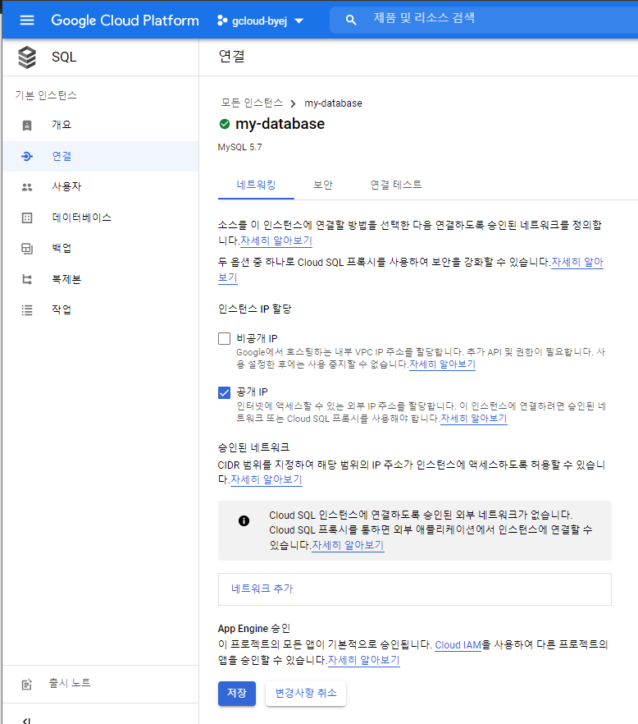Image resolution: width=638 pixels, height=724 pixels.
Task: Click the 네트워크 추가 button
Action: pos(415,589)
